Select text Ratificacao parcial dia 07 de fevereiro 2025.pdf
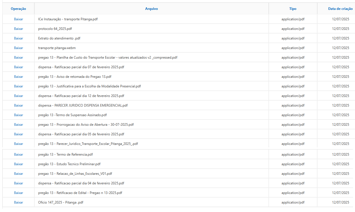The height and width of the screenshot is (212, 355). click(89, 67)
